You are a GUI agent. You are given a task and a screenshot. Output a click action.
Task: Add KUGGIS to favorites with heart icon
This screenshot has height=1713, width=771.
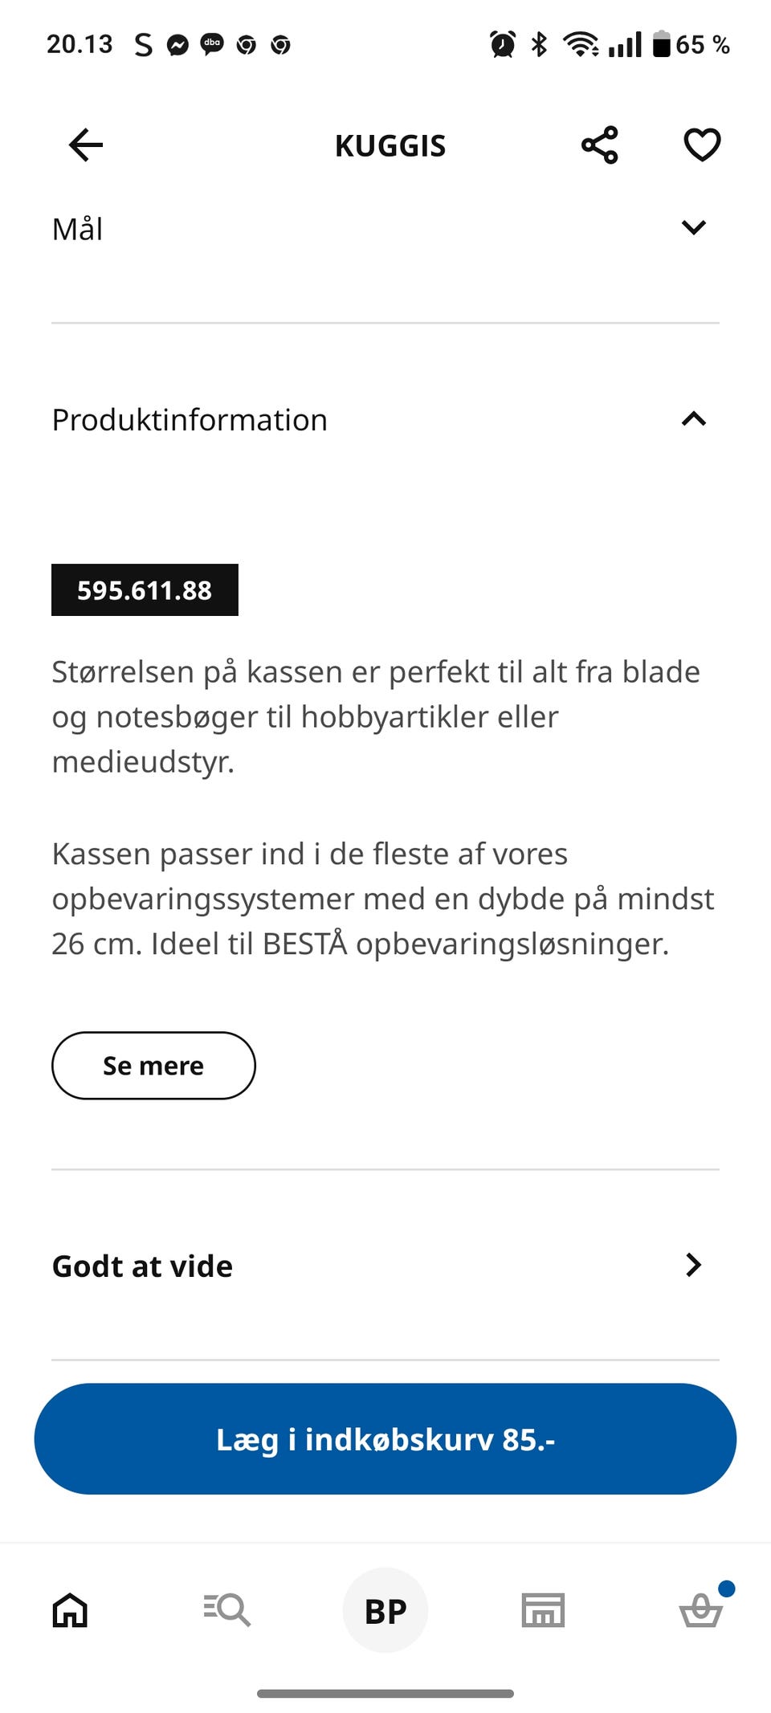pyautogui.click(x=702, y=145)
